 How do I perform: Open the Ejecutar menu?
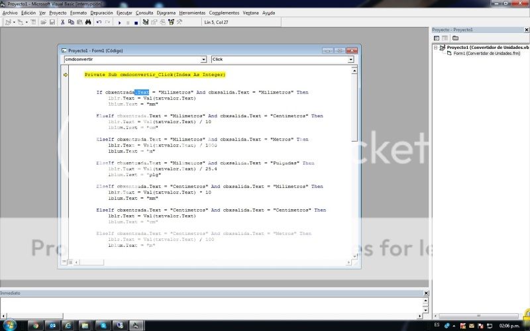(125, 13)
